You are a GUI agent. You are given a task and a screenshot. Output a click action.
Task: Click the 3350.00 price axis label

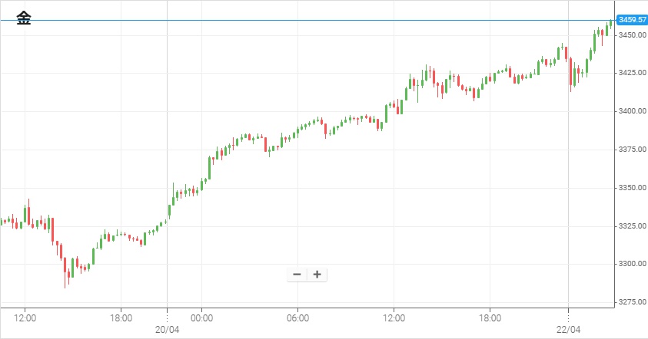pyautogui.click(x=633, y=188)
